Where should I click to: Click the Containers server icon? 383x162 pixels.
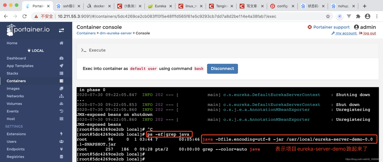pyautogui.click(x=62, y=81)
